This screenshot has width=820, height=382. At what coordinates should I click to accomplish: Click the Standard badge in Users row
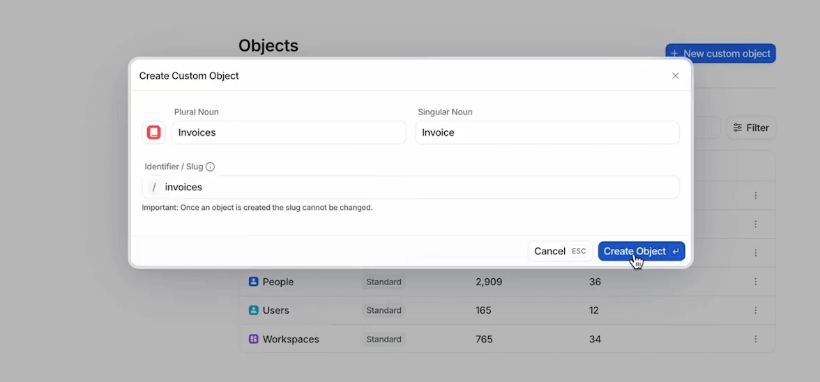click(x=384, y=310)
